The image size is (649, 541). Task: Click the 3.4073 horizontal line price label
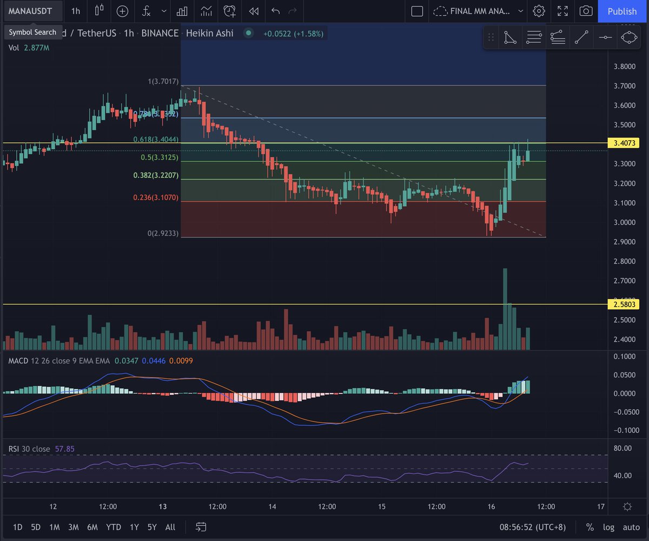click(625, 143)
